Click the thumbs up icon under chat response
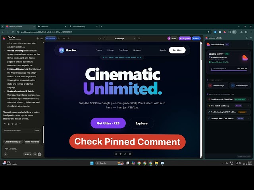 tap(9, 124)
